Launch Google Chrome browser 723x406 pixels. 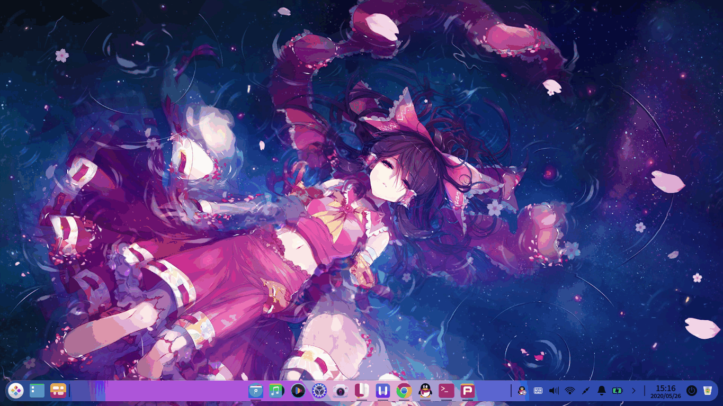pos(404,391)
